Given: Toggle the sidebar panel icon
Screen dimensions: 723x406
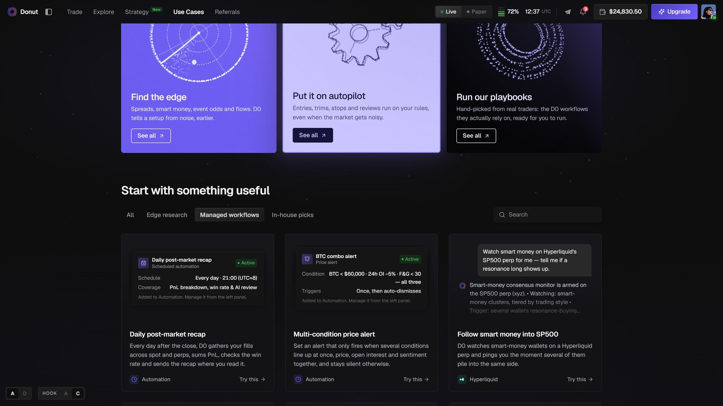Looking at the screenshot, I should coord(49,12).
